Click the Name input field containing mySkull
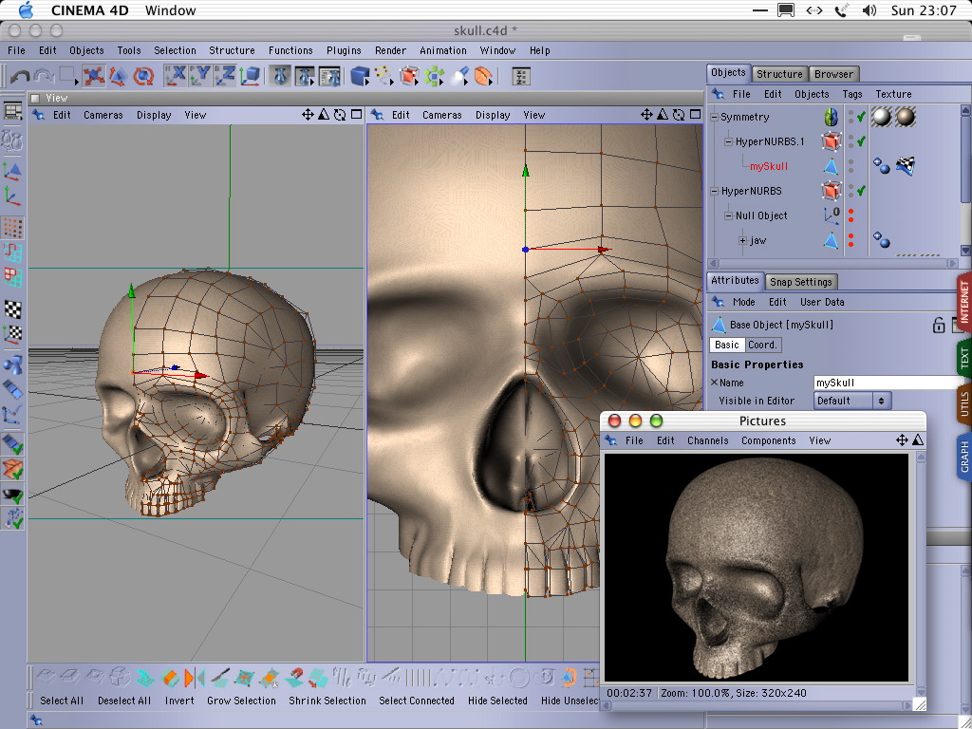 coord(888,383)
